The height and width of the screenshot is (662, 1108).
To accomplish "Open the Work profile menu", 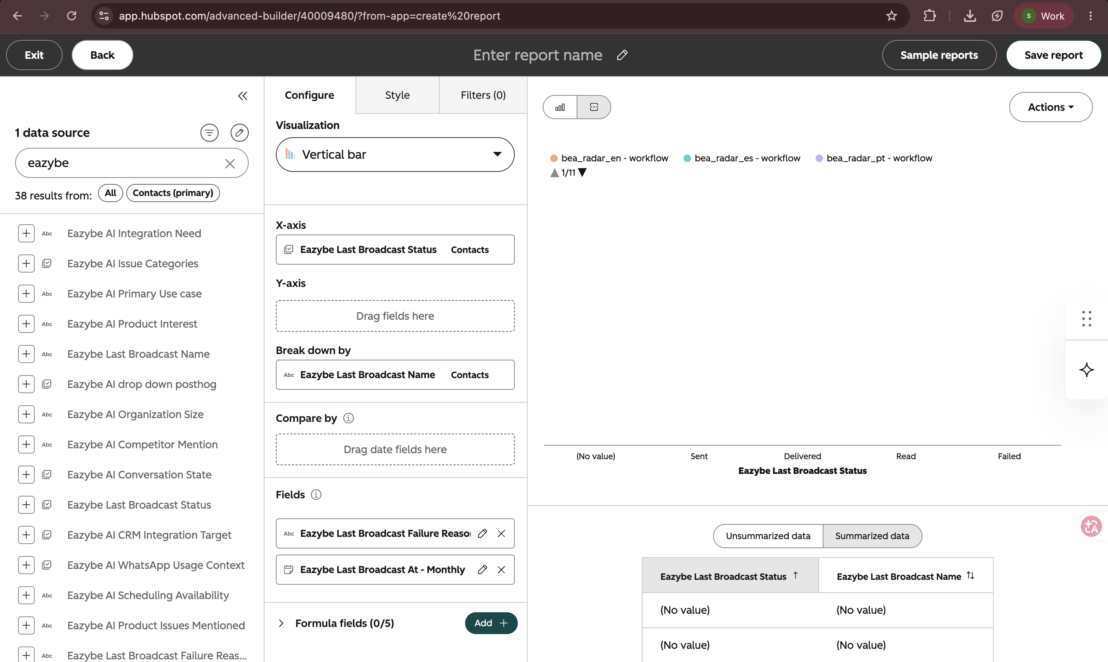I will point(1043,16).
